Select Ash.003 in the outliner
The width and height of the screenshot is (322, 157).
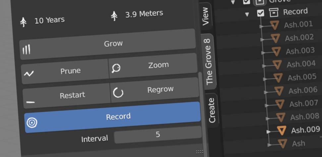300,51
